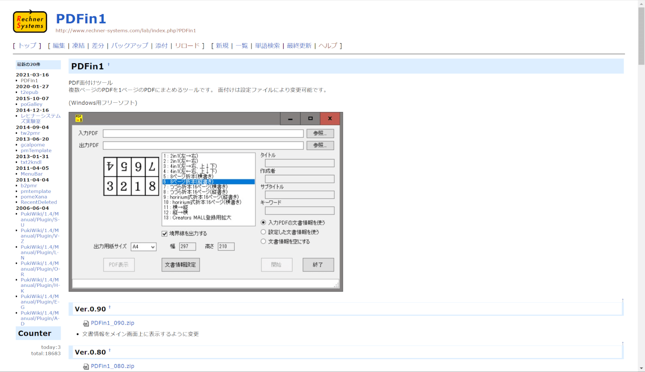The width and height of the screenshot is (645, 372).
Task: Open b2pmr sidebar link
Action: 29,186
